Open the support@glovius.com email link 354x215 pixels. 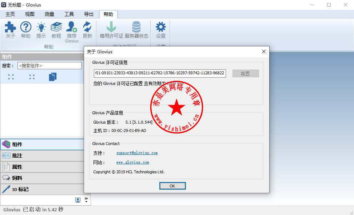(137, 153)
